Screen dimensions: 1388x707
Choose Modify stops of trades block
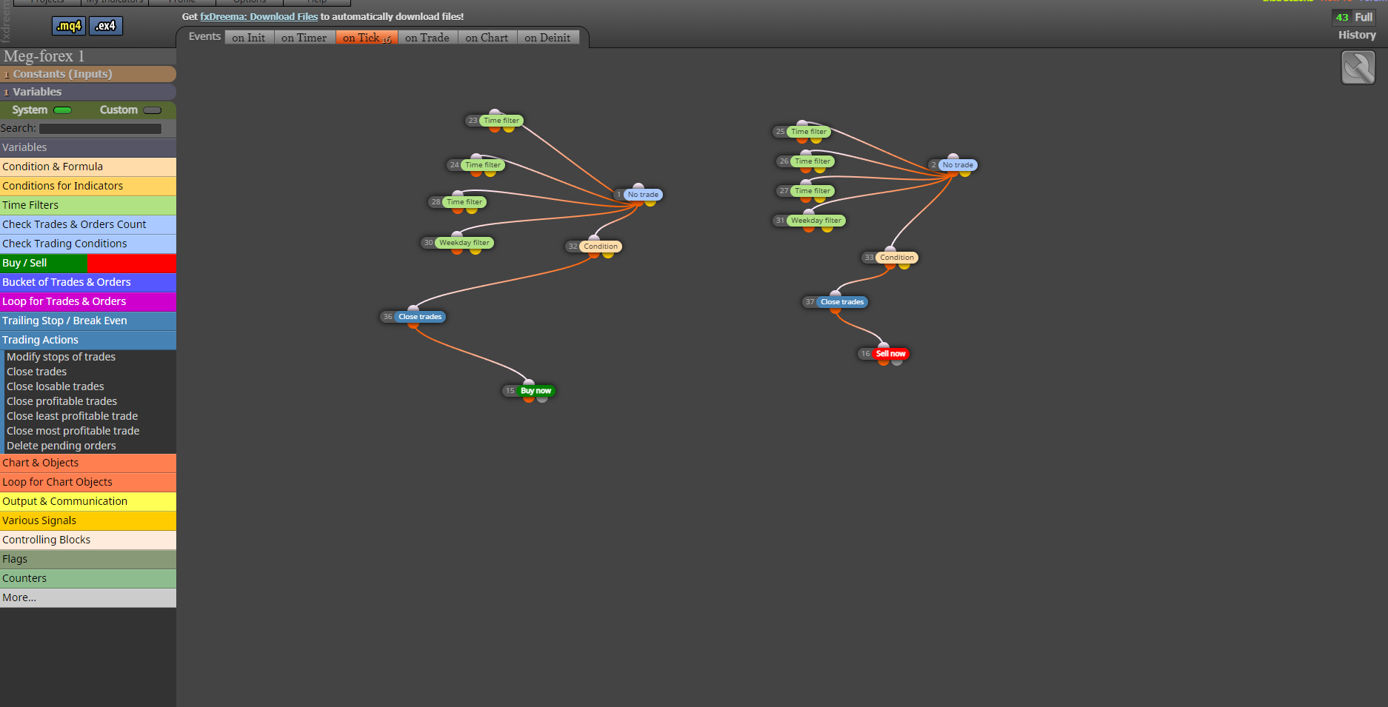tap(61, 357)
